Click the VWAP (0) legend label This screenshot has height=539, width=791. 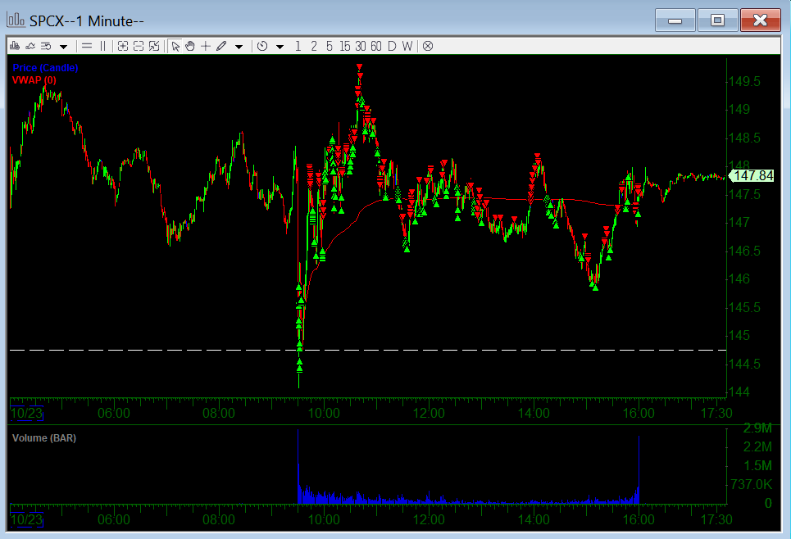tap(34, 79)
